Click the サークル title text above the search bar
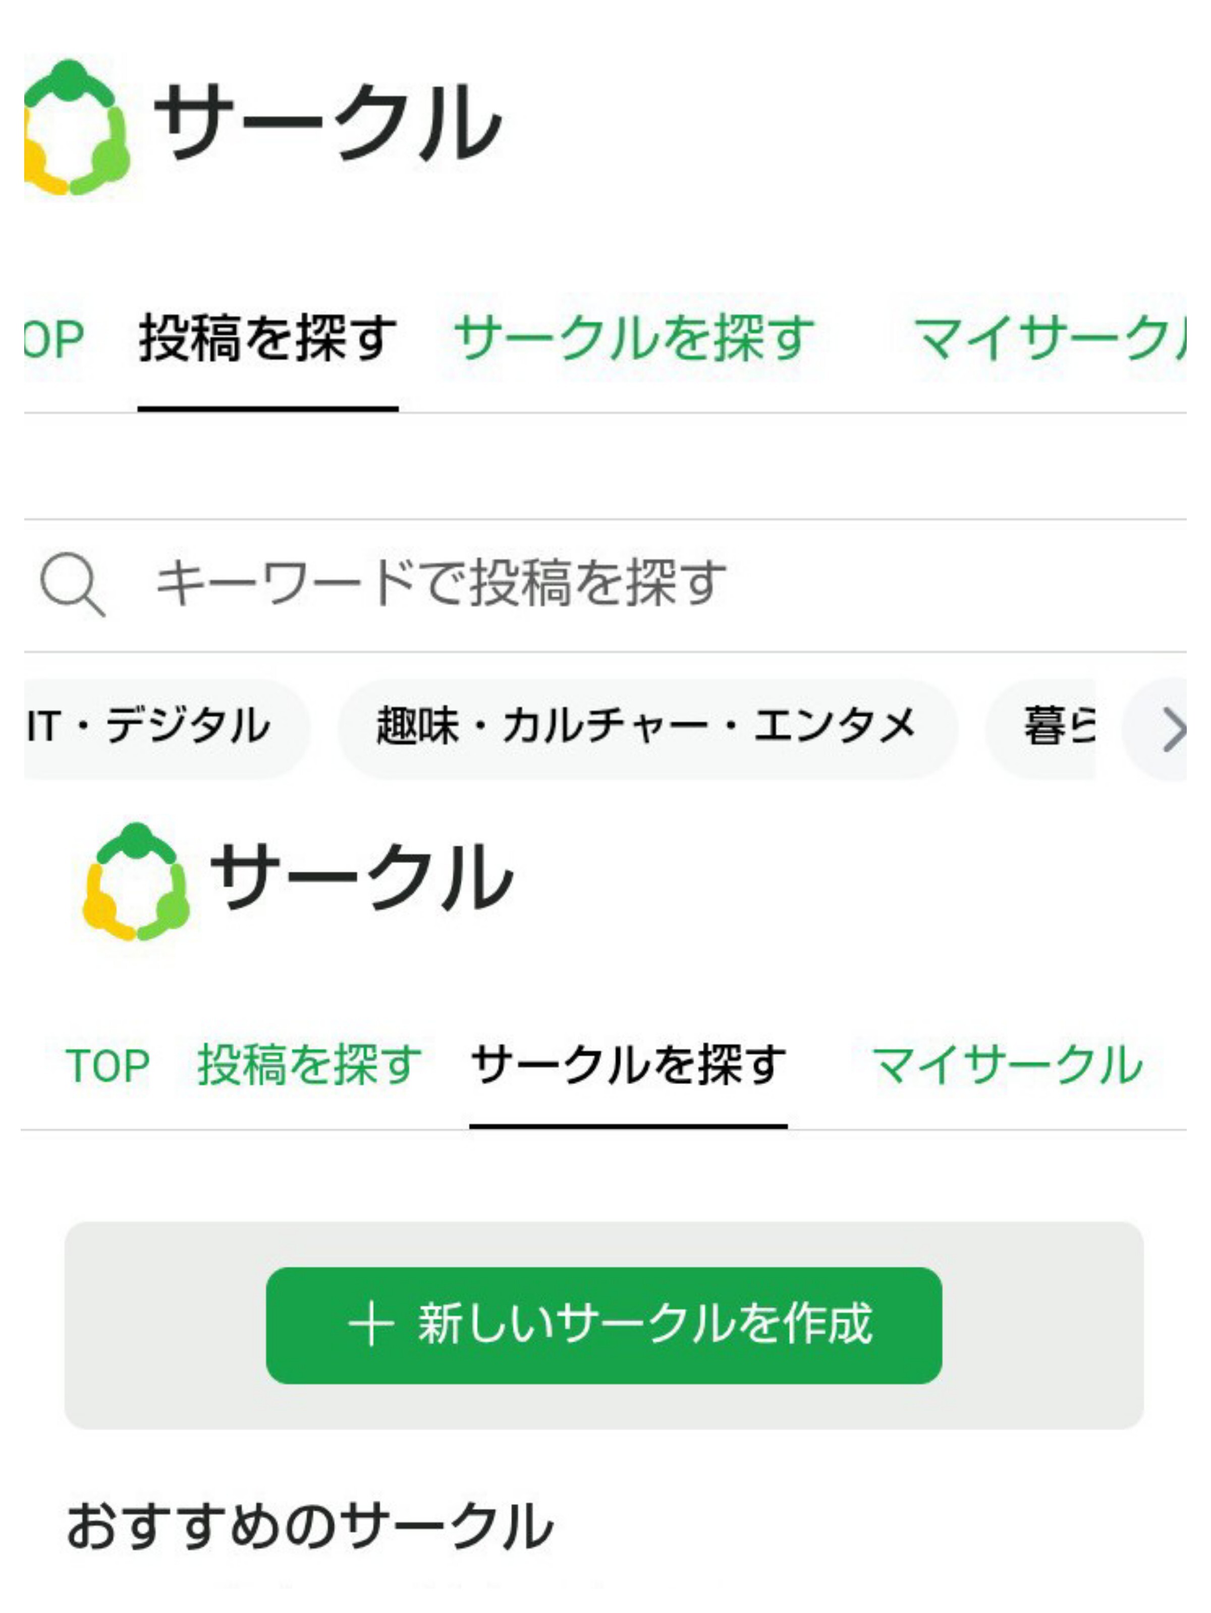This screenshot has width=1211, height=1613. coord(327,123)
